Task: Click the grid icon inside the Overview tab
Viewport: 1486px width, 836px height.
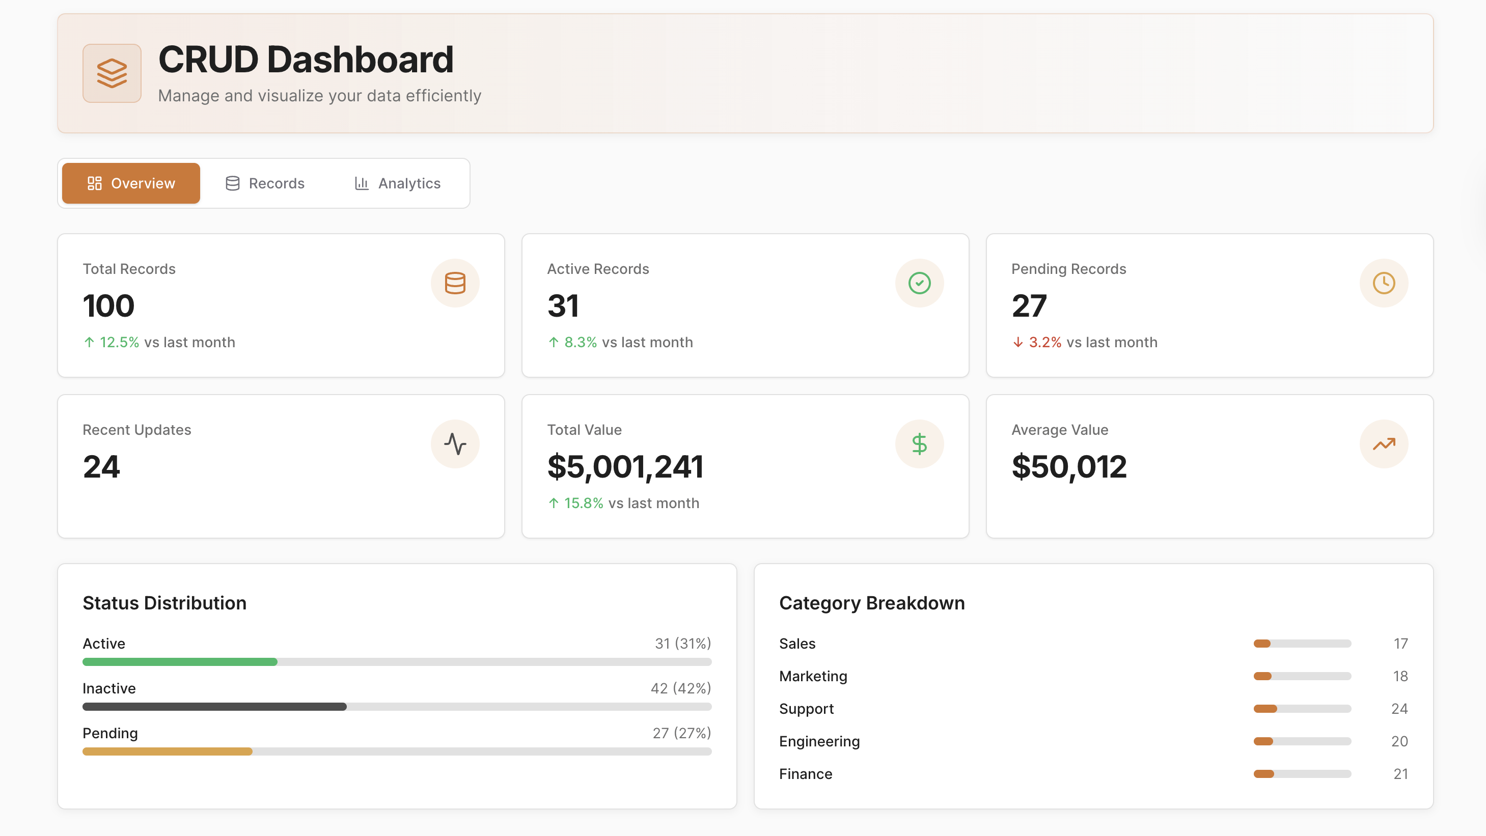Action: pos(95,183)
